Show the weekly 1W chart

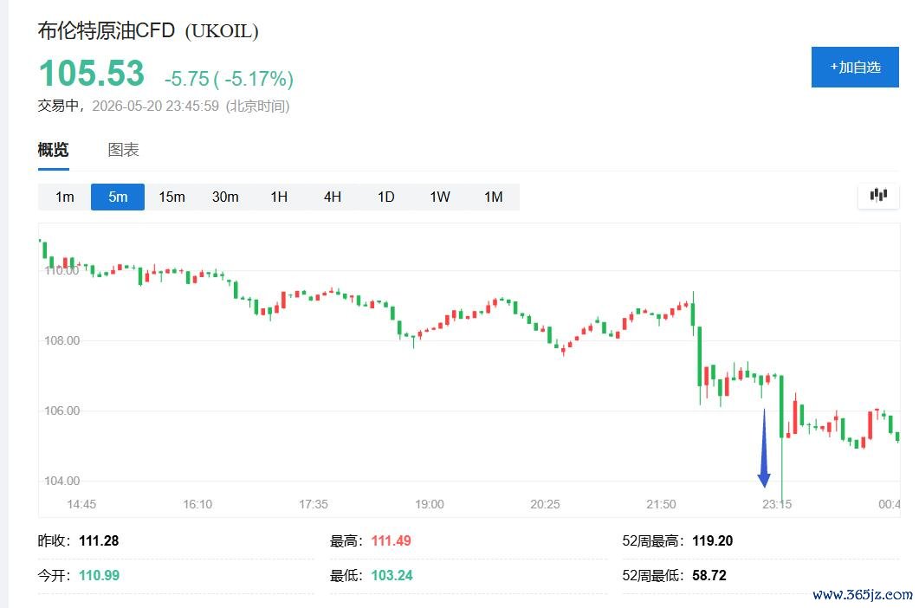439,197
